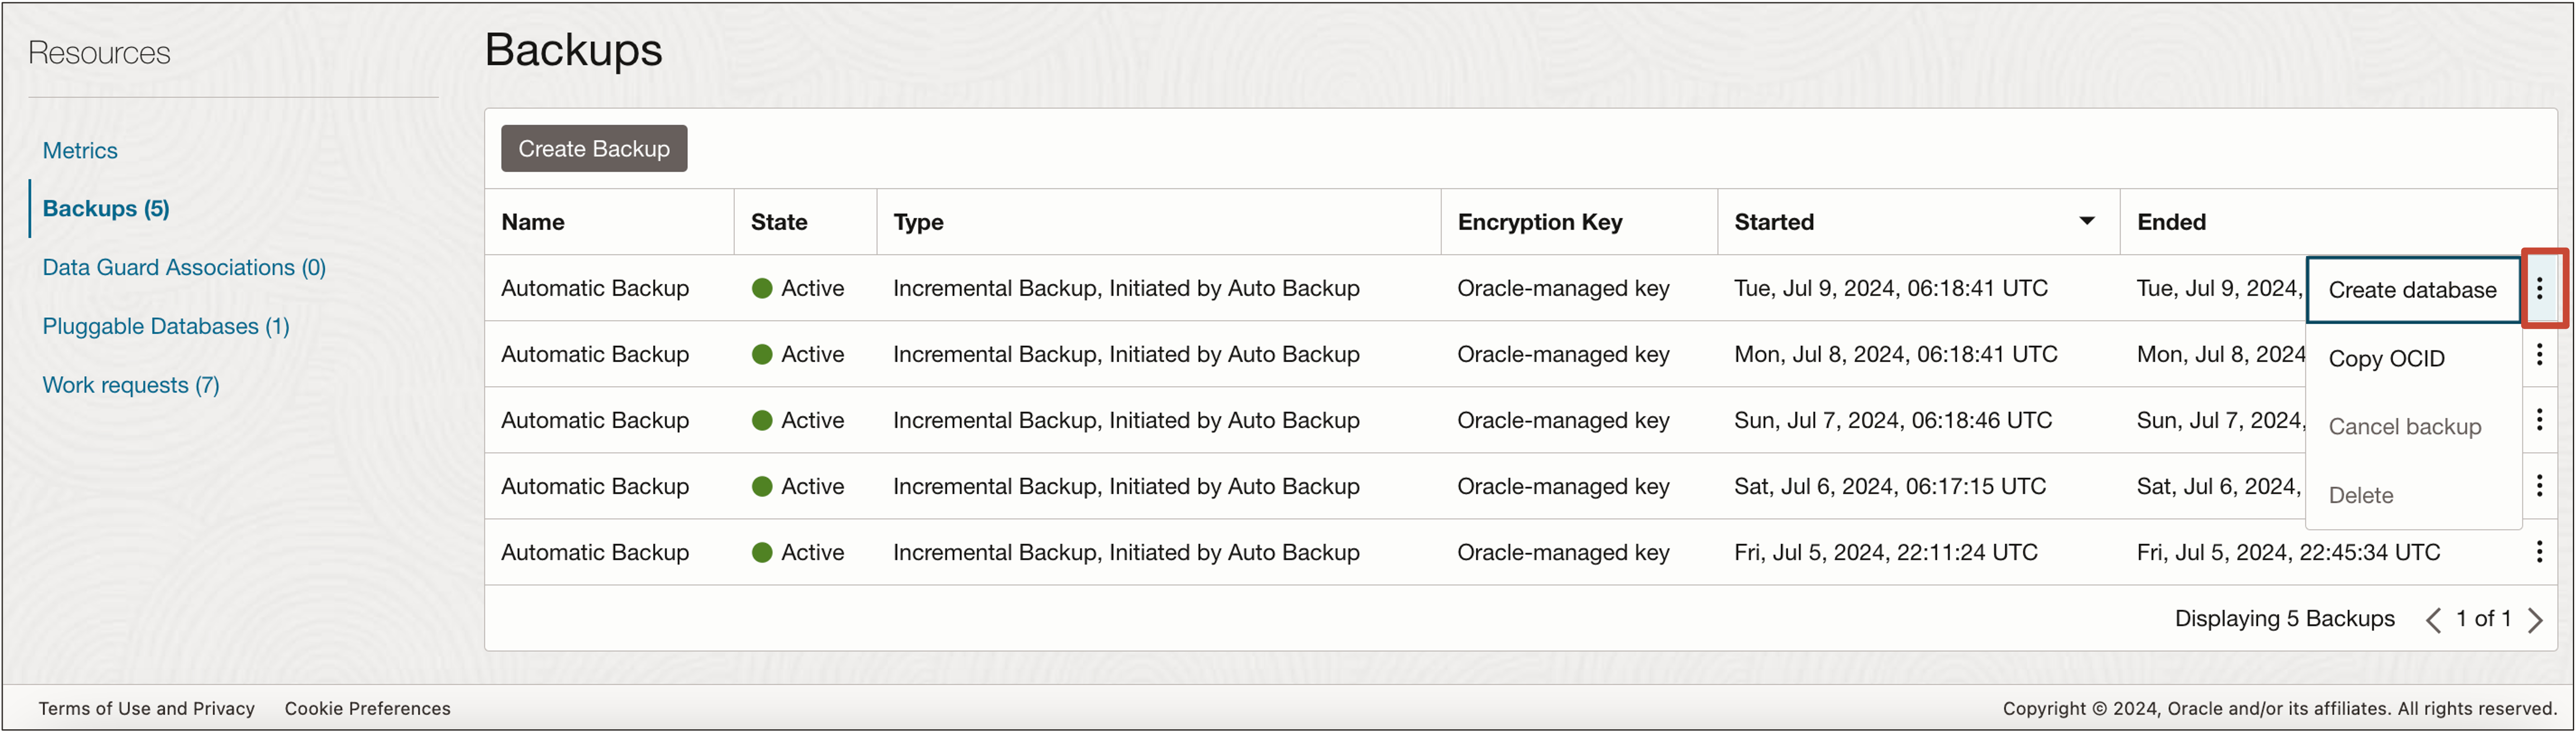Click Started time 'Mon, Jul 8, 2024, 06:18:41 UTC'
Viewport: 2576px width, 732px height.
pos(1895,354)
